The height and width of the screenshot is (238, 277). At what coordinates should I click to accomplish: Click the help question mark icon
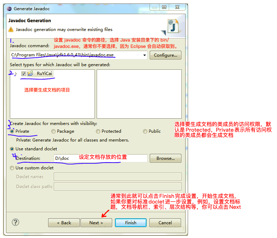coord(15,222)
